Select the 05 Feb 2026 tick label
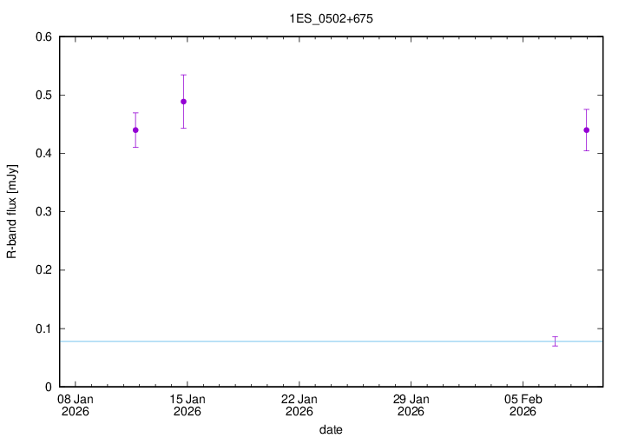 pyautogui.click(x=523, y=405)
